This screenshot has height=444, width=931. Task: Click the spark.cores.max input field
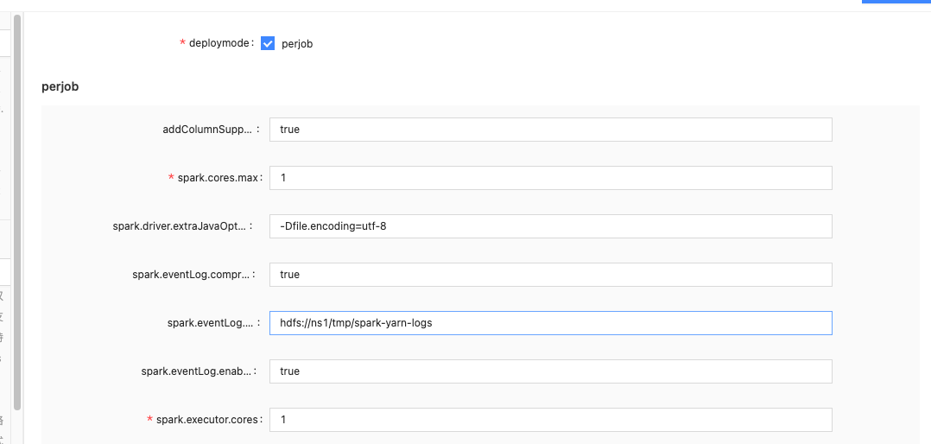550,178
